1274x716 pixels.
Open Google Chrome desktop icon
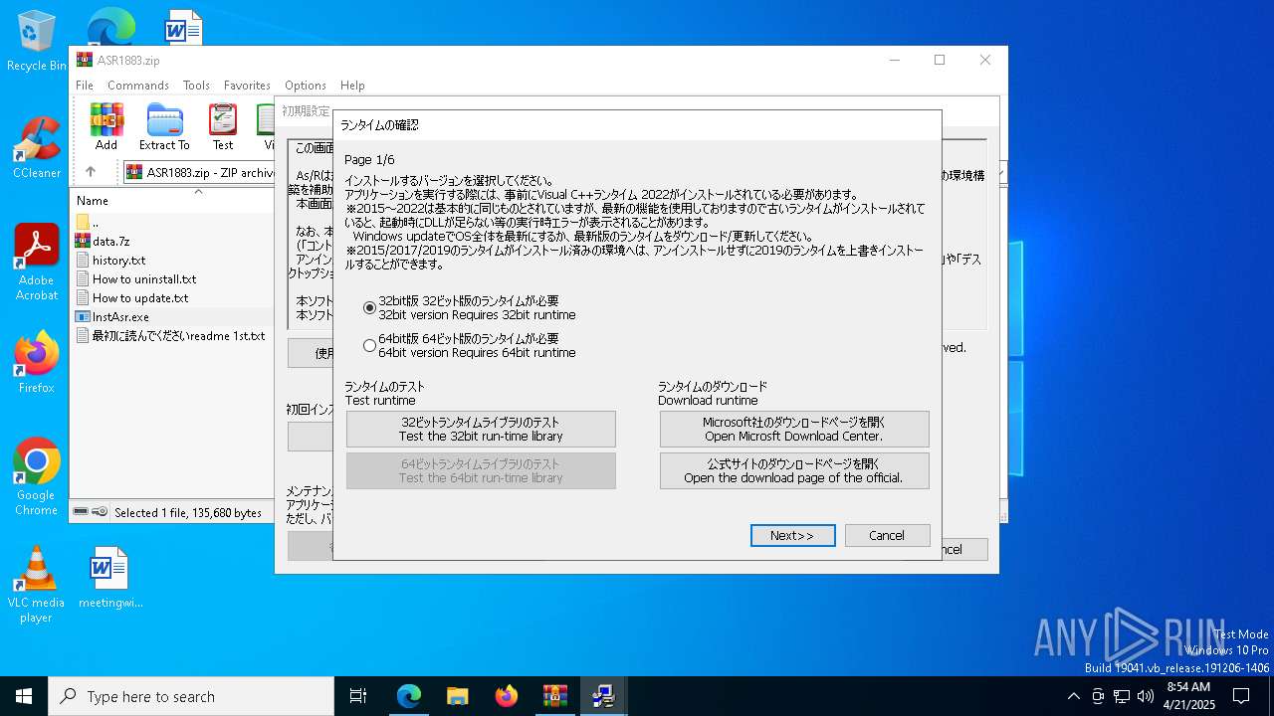36,477
